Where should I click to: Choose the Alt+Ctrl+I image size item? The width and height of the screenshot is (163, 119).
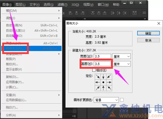(31, 43)
